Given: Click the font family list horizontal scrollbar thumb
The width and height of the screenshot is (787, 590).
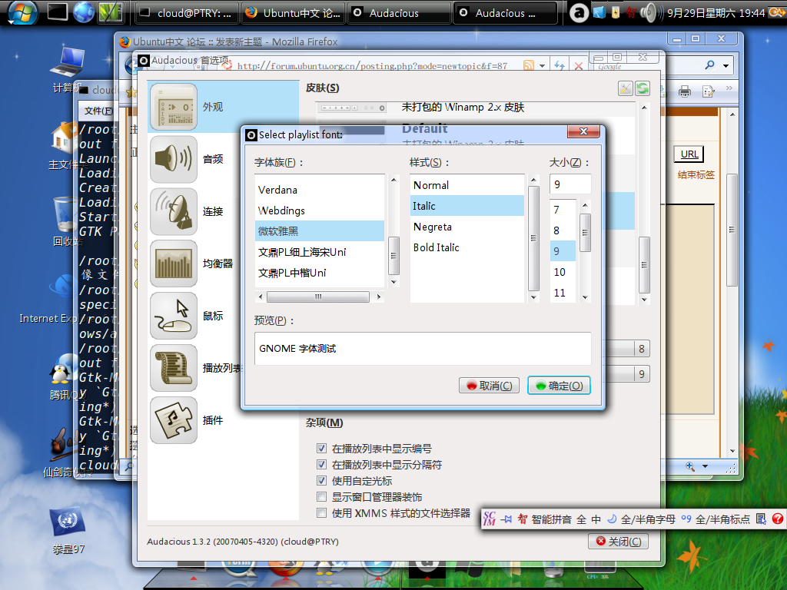Looking at the screenshot, I should coord(318,297).
